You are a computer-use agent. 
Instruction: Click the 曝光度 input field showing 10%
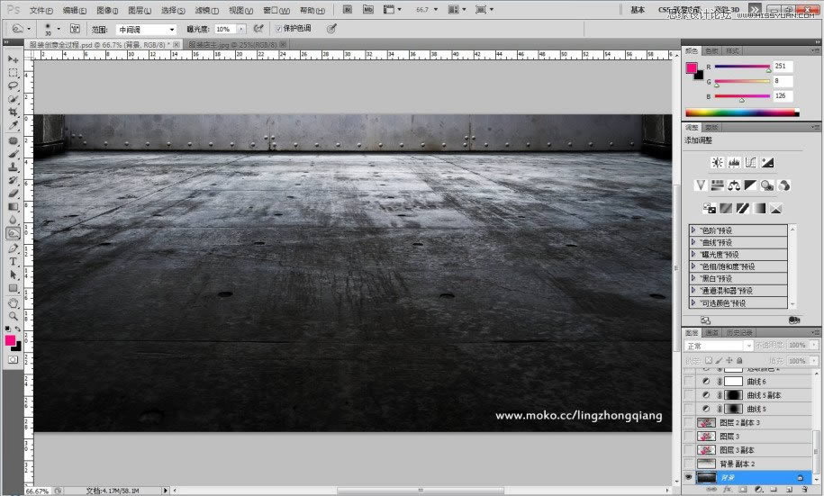223,29
